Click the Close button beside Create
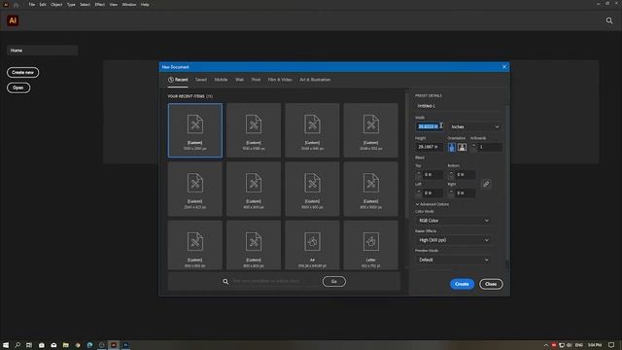Viewport: 622px width, 350px height. (x=491, y=284)
